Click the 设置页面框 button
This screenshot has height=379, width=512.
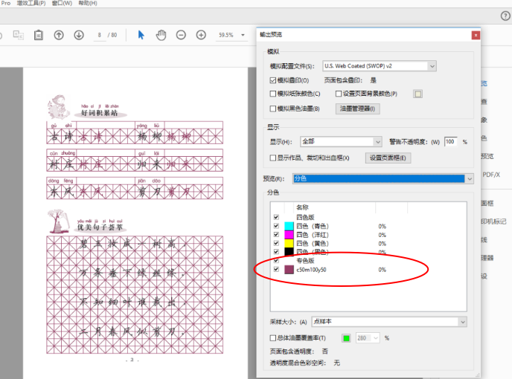click(x=388, y=158)
